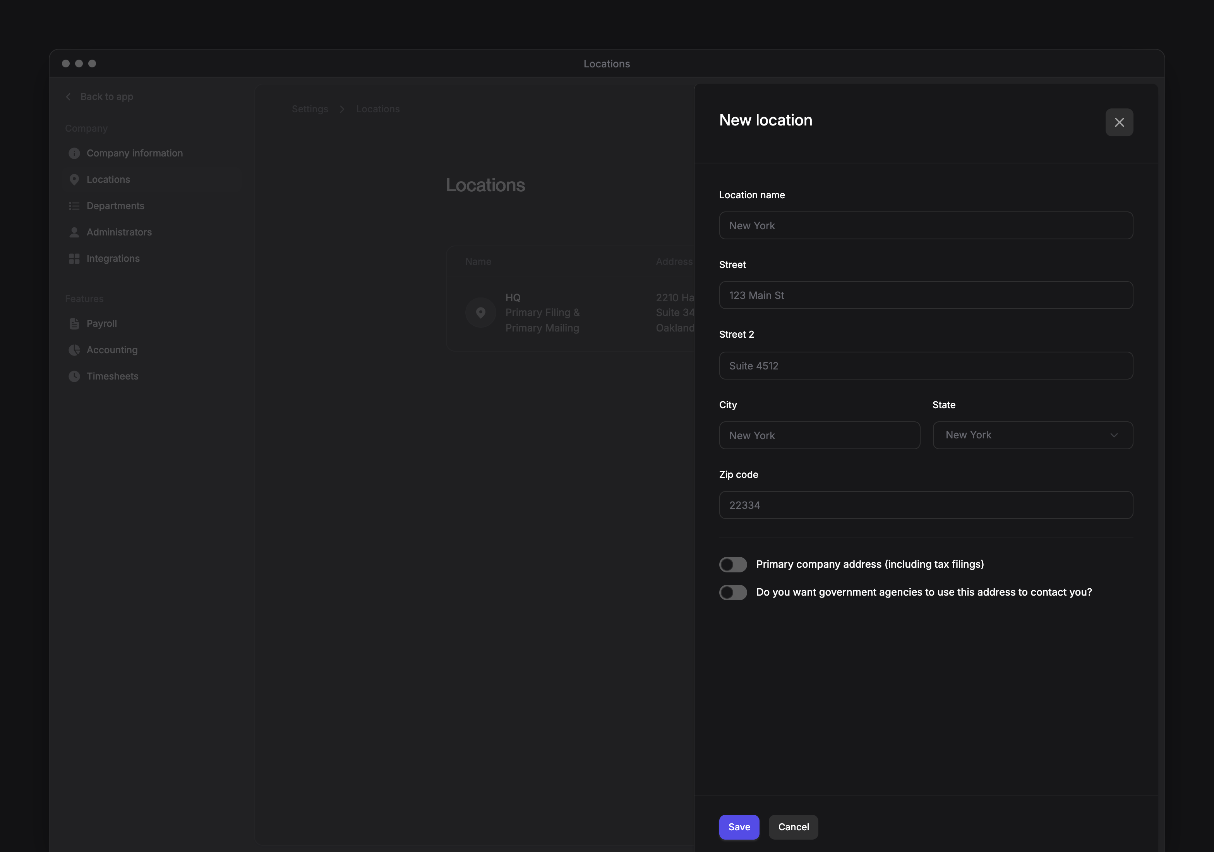Screen dimensions: 1214x852
Task: Click the Administrators person icon
Action: [74, 232]
